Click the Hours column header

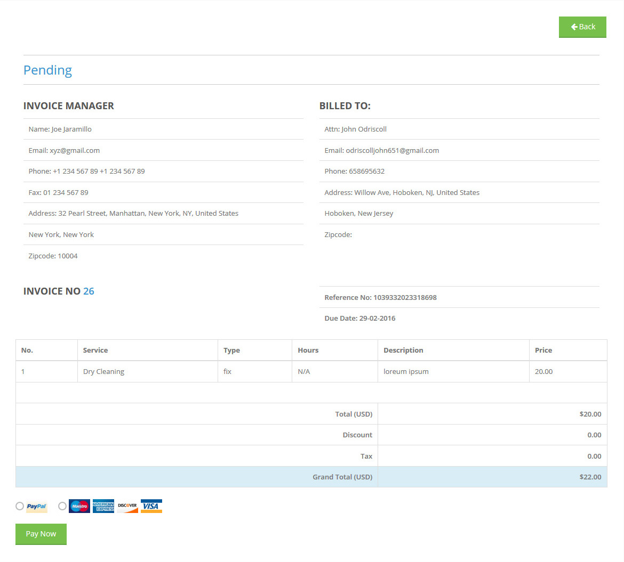[308, 351]
